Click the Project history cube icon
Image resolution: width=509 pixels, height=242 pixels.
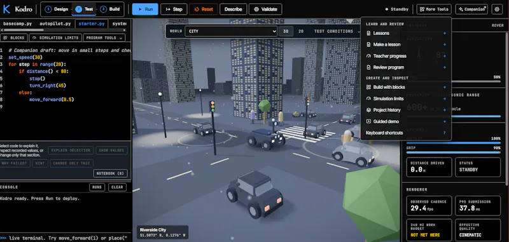368,110
